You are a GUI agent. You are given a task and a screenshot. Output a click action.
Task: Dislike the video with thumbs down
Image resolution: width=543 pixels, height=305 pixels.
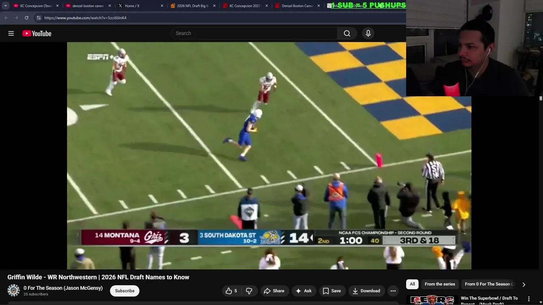[x=249, y=291]
